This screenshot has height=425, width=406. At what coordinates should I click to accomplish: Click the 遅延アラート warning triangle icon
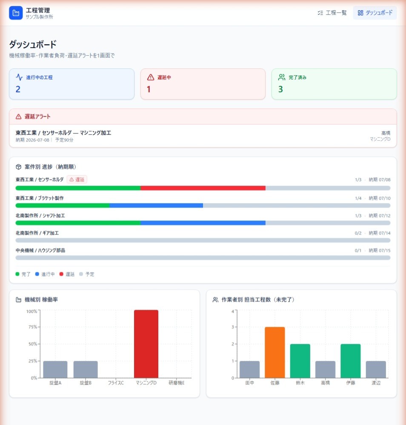[x=18, y=116]
